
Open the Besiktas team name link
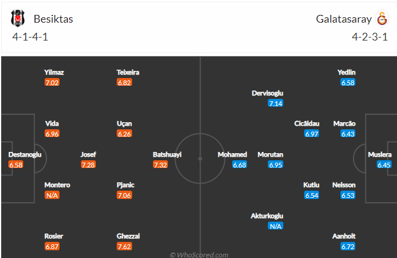(x=54, y=19)
